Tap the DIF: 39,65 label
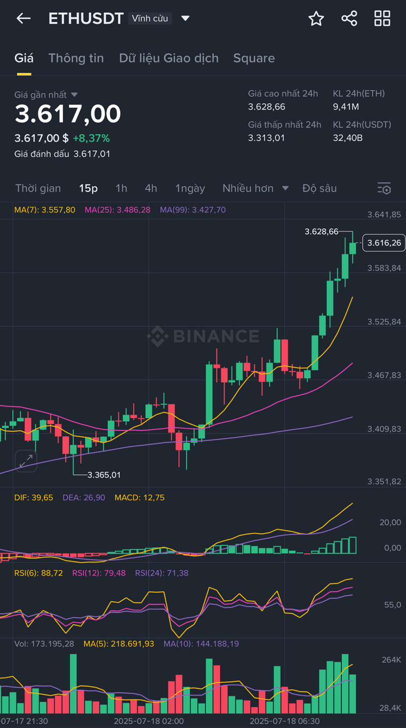The image size is (406, 728). [33, 497]
